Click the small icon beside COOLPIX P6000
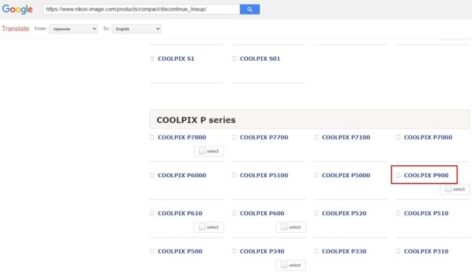The width and height of the screenshot is (472, 274). coord(152,175)
